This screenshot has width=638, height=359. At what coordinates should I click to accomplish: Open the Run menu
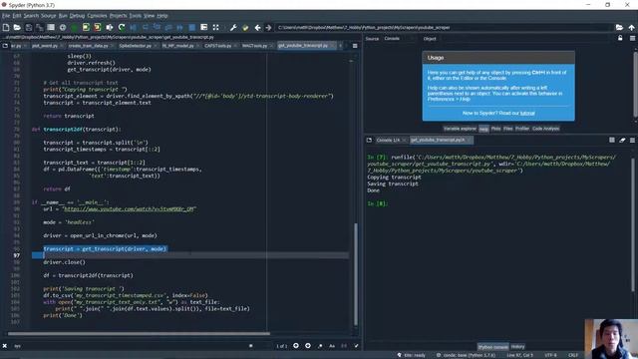[x=63, y=16]
